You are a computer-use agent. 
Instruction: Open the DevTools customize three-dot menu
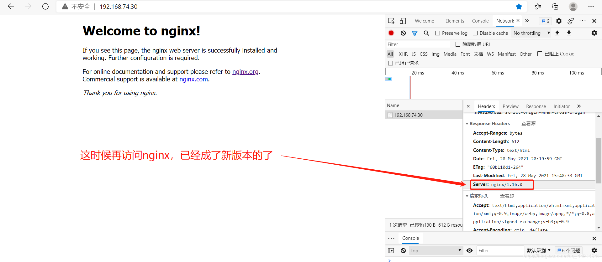point(583,21)
